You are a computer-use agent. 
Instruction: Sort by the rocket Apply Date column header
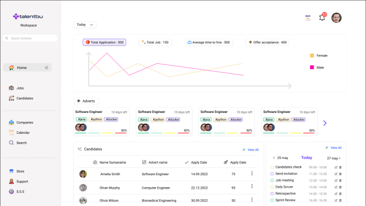click(235, 163)
